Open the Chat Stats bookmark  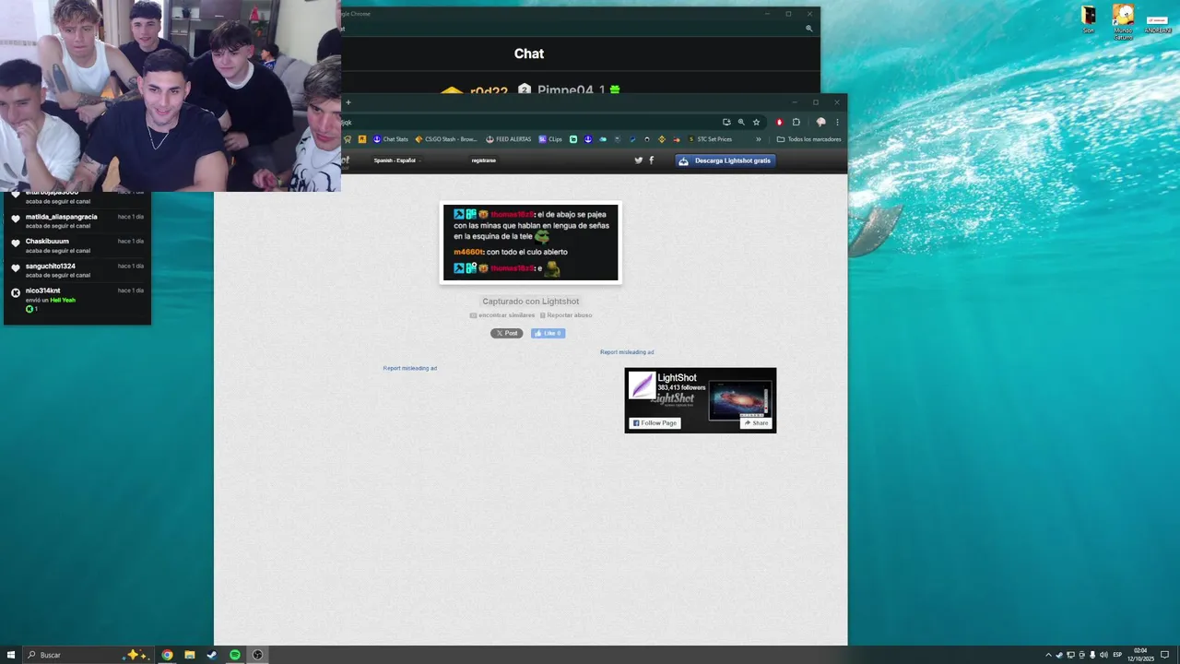click(x=391, y=139)
